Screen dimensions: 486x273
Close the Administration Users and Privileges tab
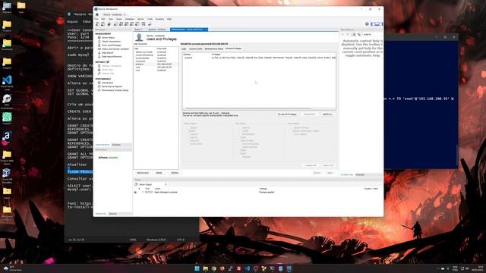tap(206, 30)
